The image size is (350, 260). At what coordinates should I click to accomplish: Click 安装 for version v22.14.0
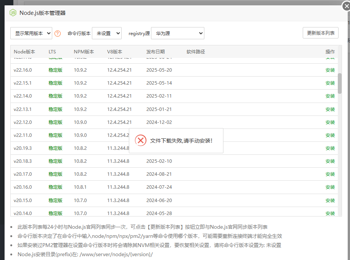click(330, 96)
